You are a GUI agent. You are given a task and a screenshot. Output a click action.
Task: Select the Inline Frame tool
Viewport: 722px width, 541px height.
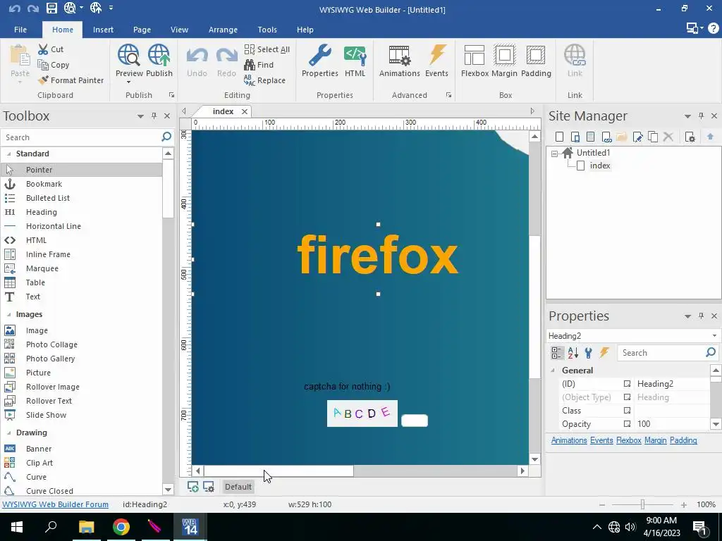(82, 254)
